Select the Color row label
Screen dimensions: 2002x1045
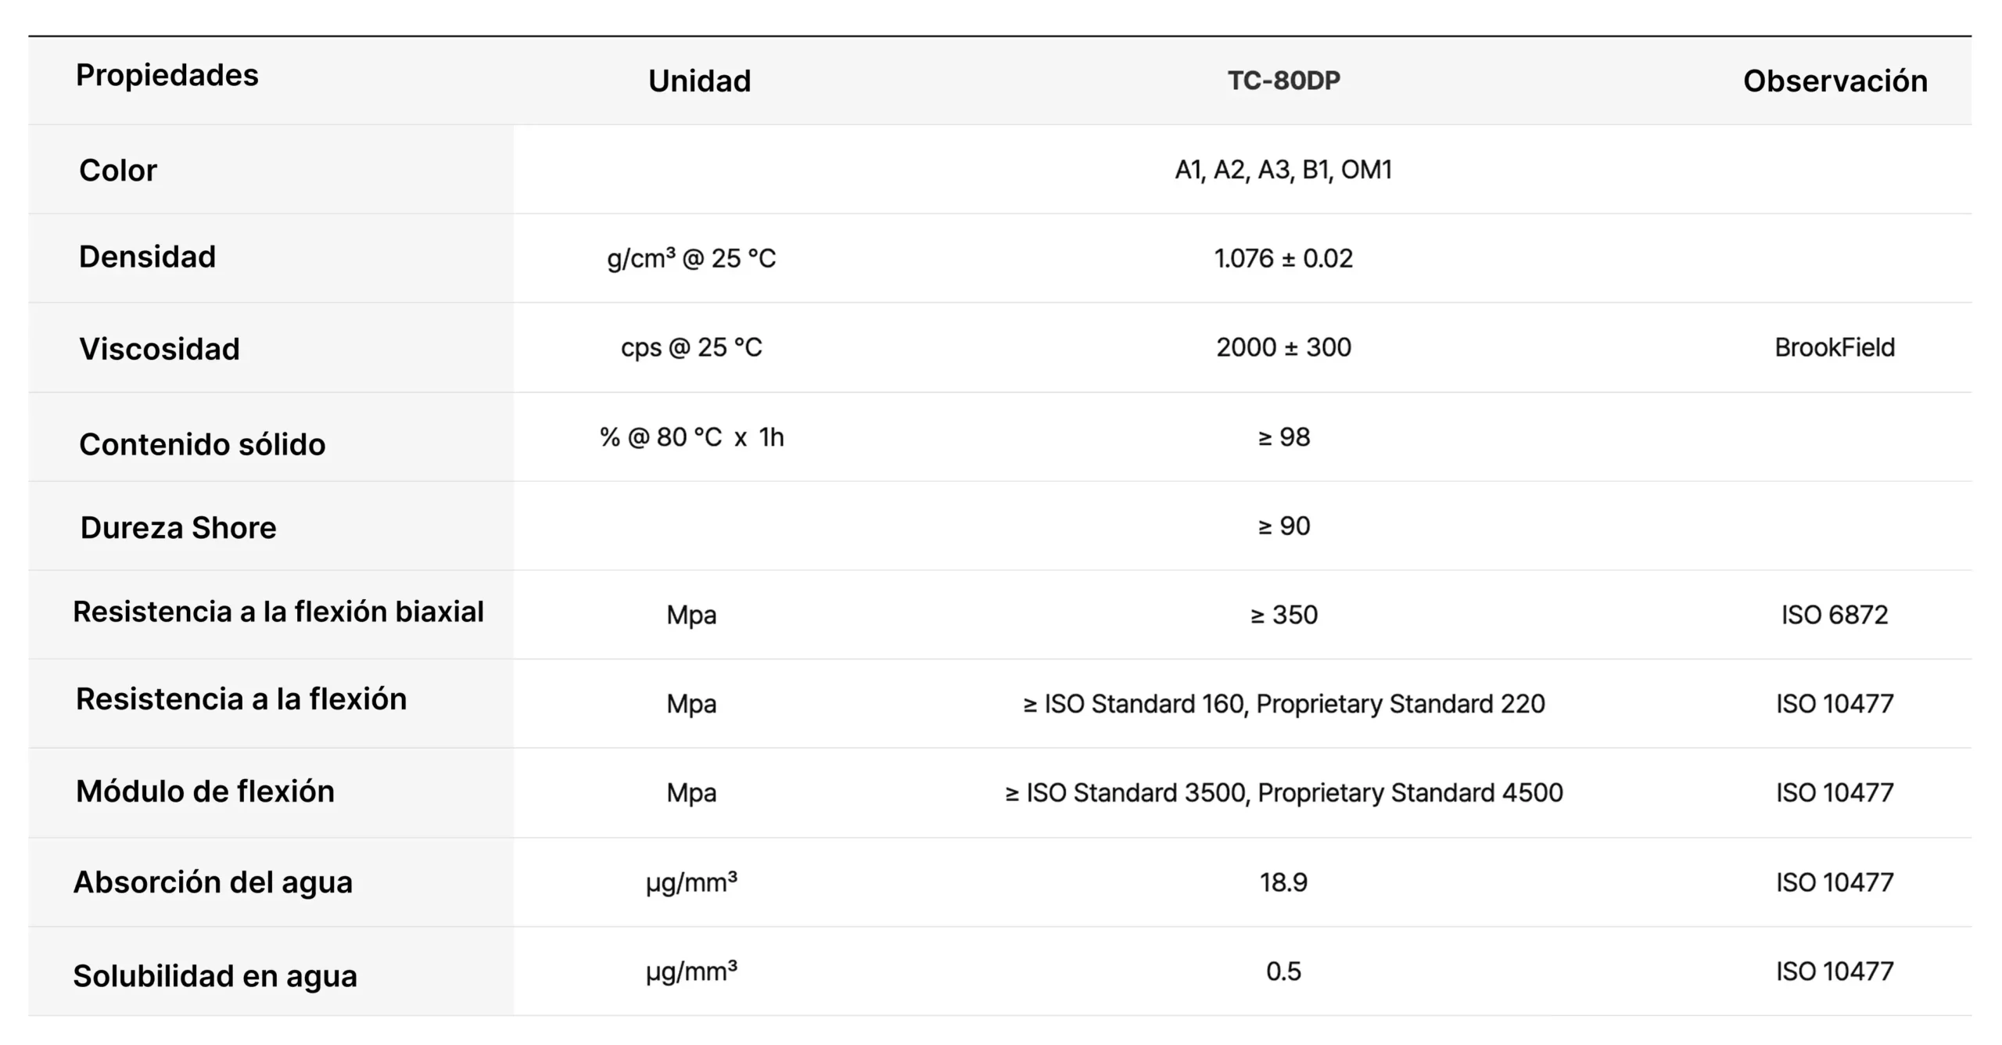118,170
